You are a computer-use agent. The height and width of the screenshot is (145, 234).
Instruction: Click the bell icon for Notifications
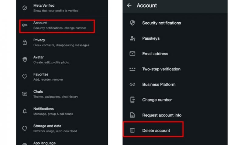[x=25, y=111]
